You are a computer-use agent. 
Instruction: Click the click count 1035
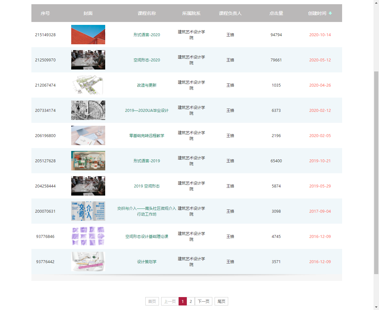(x=276, y=85)
